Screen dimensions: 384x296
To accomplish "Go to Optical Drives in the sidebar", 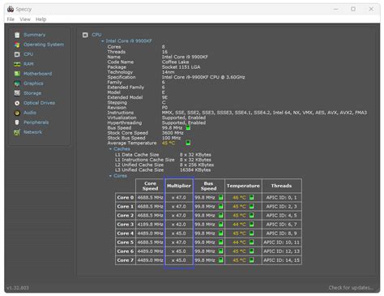I will [39, 103].
